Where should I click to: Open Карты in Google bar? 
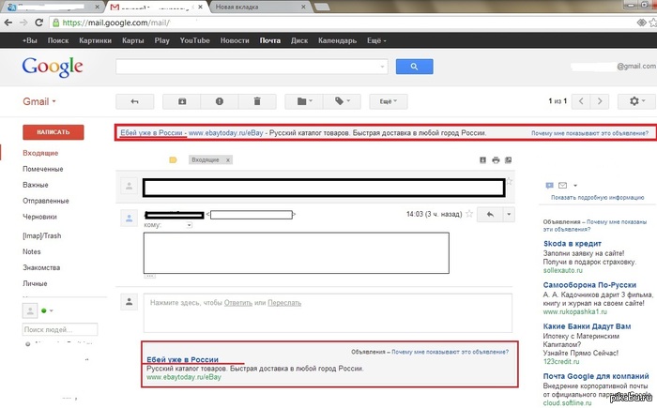pos(133,40)
